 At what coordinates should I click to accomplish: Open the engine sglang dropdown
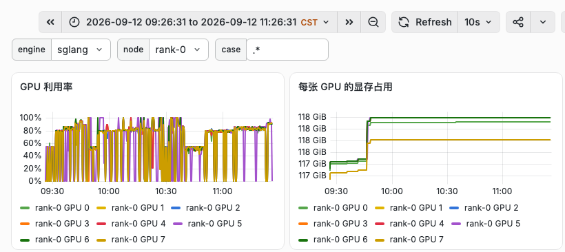click(81, 50)
